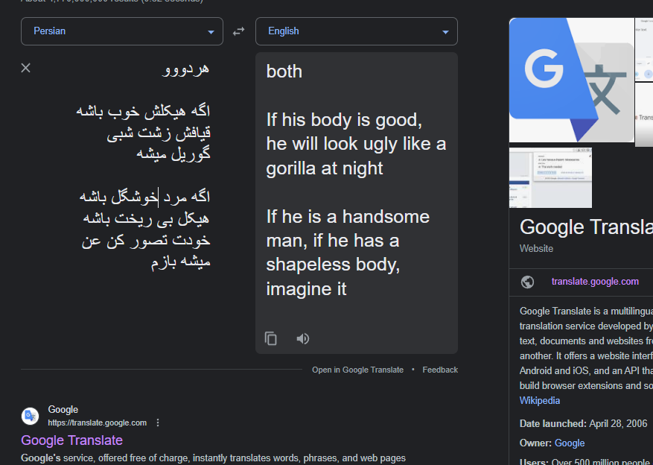Click the Feedback link

point(440,370)
